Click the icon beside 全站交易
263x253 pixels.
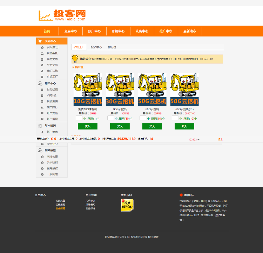coord(42,65)
